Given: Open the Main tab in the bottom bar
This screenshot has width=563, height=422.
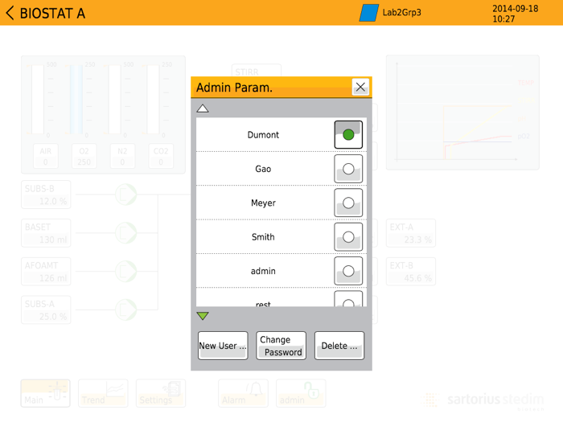Looking at the screenshot, I should coord(45,393).
